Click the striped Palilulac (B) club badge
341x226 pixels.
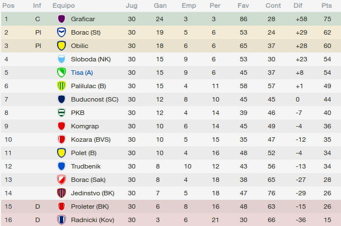coord(61,86)
